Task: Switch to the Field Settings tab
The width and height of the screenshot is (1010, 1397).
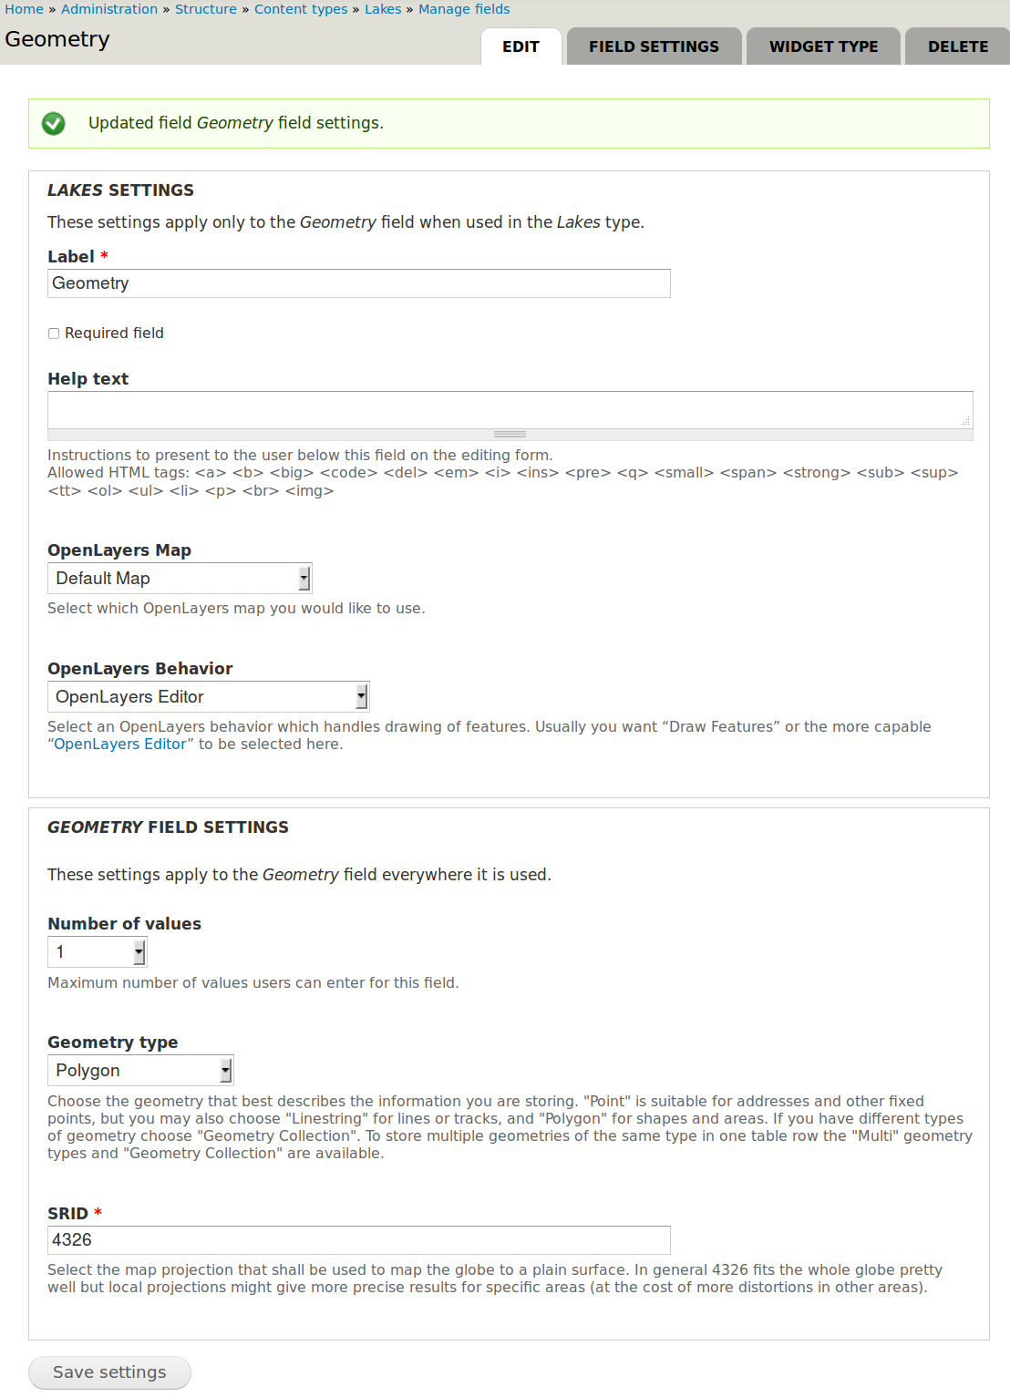Action: (x=654, y=46)
